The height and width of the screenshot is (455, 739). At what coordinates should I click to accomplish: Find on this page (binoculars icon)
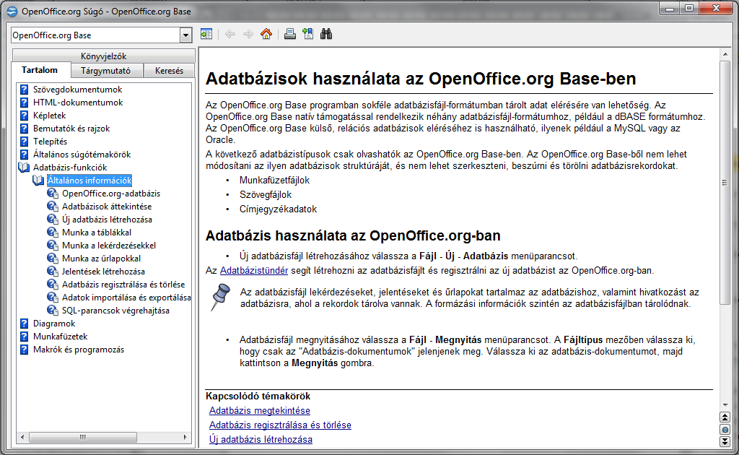point(326,34)
